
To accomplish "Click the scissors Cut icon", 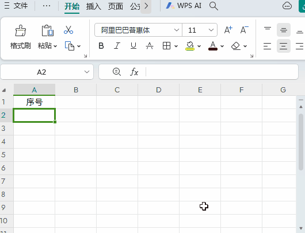I will (68, 30).
